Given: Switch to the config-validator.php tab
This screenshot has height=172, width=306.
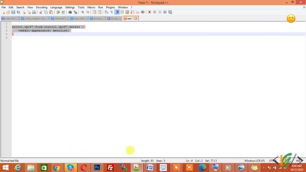Looking at the screenshot, I should point(35,19).
